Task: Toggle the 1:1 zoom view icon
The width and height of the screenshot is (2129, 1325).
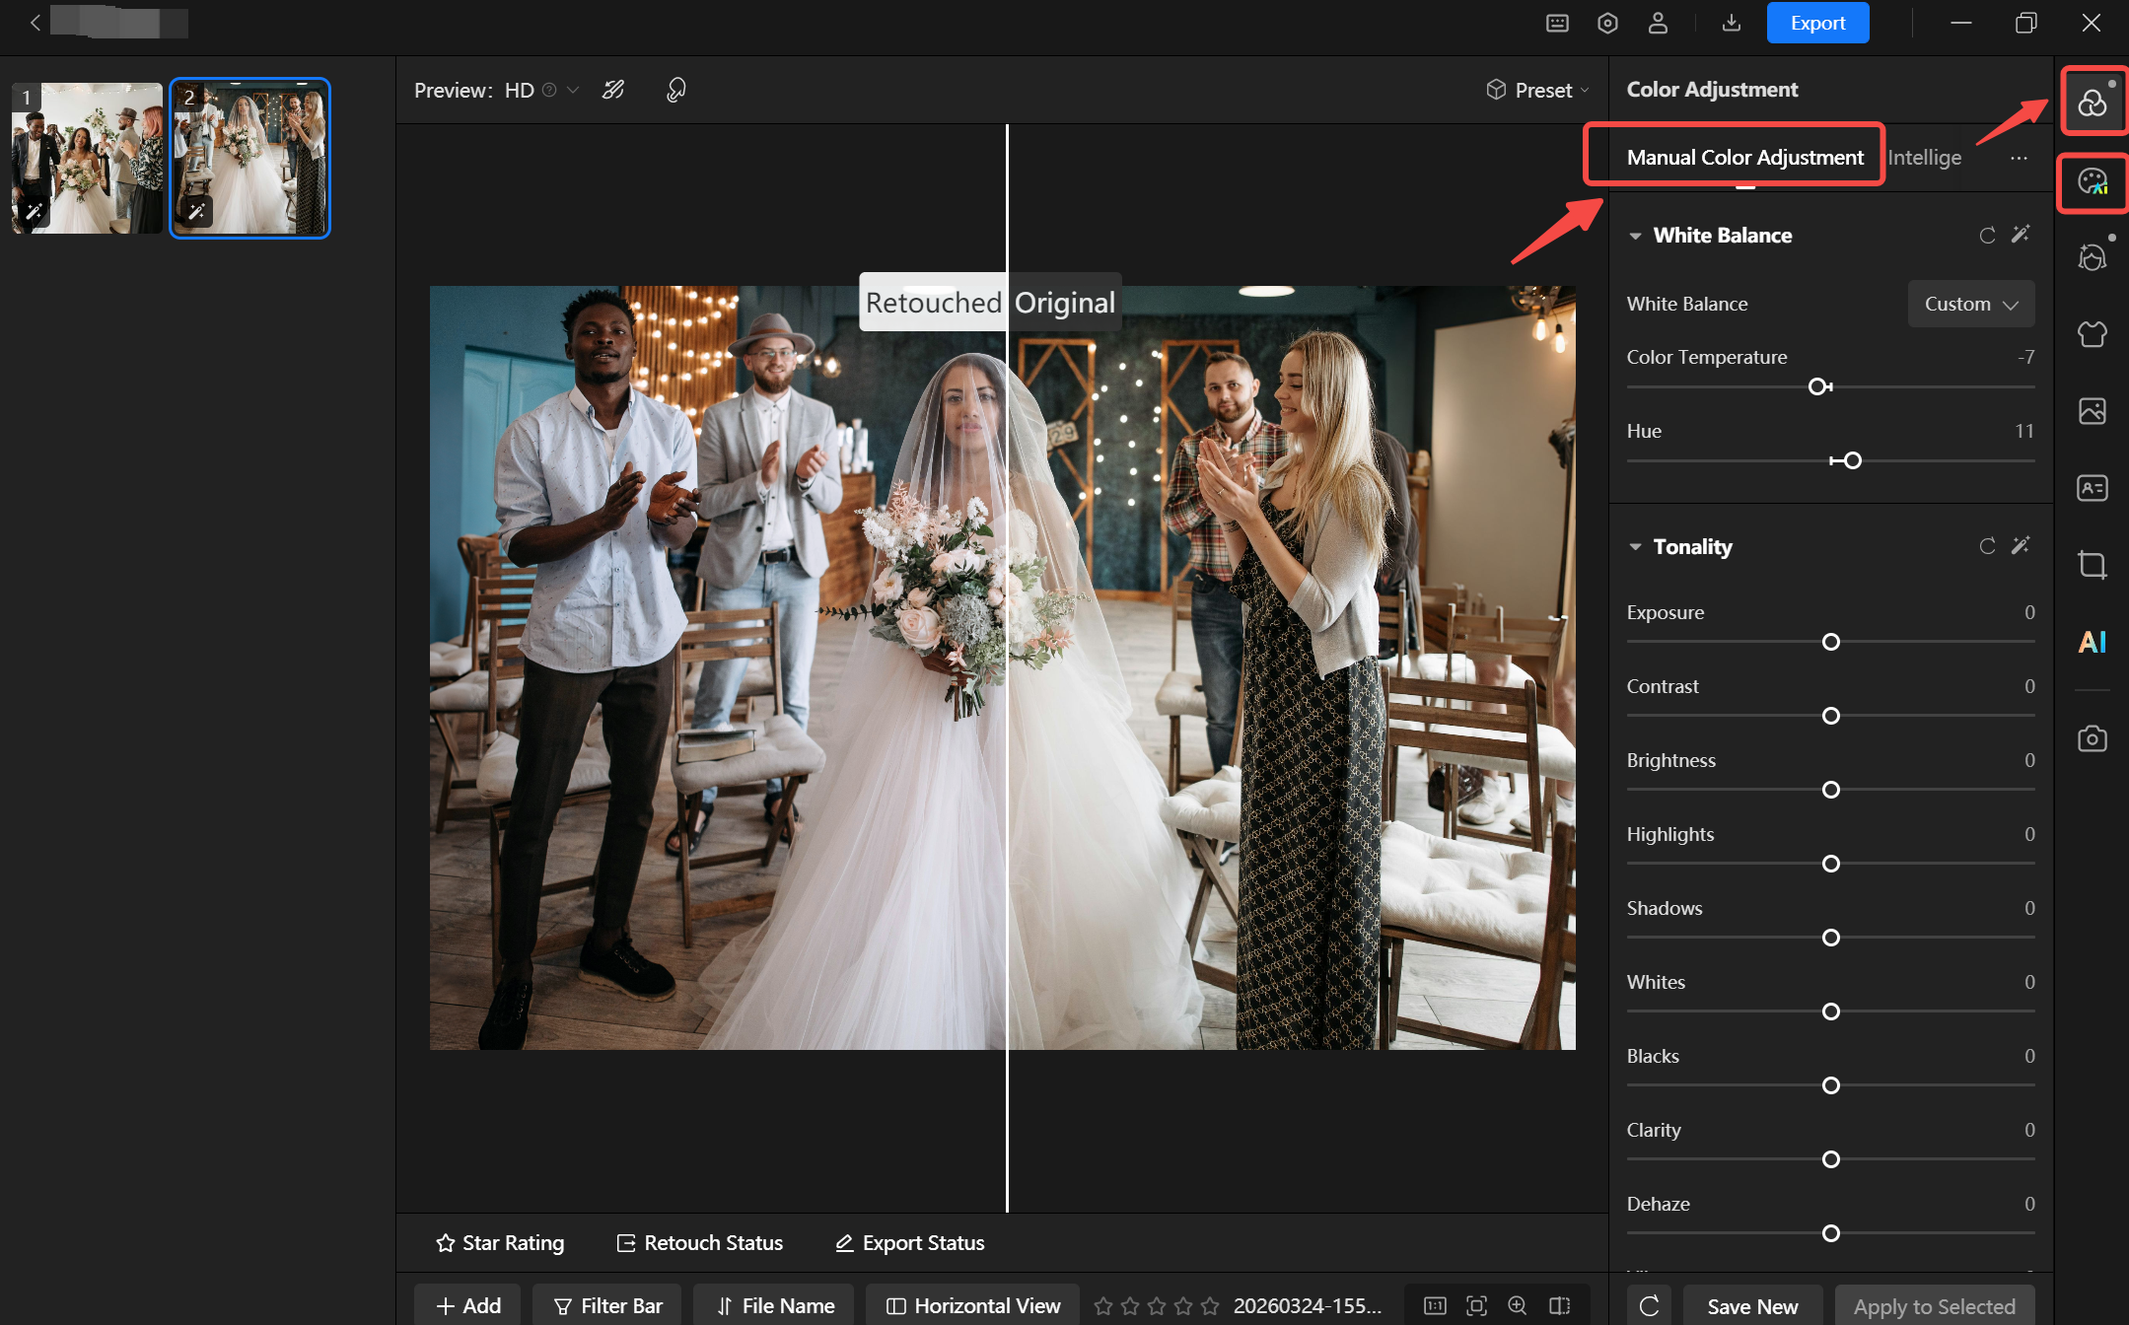Action: click(x=1435, y=1305)
